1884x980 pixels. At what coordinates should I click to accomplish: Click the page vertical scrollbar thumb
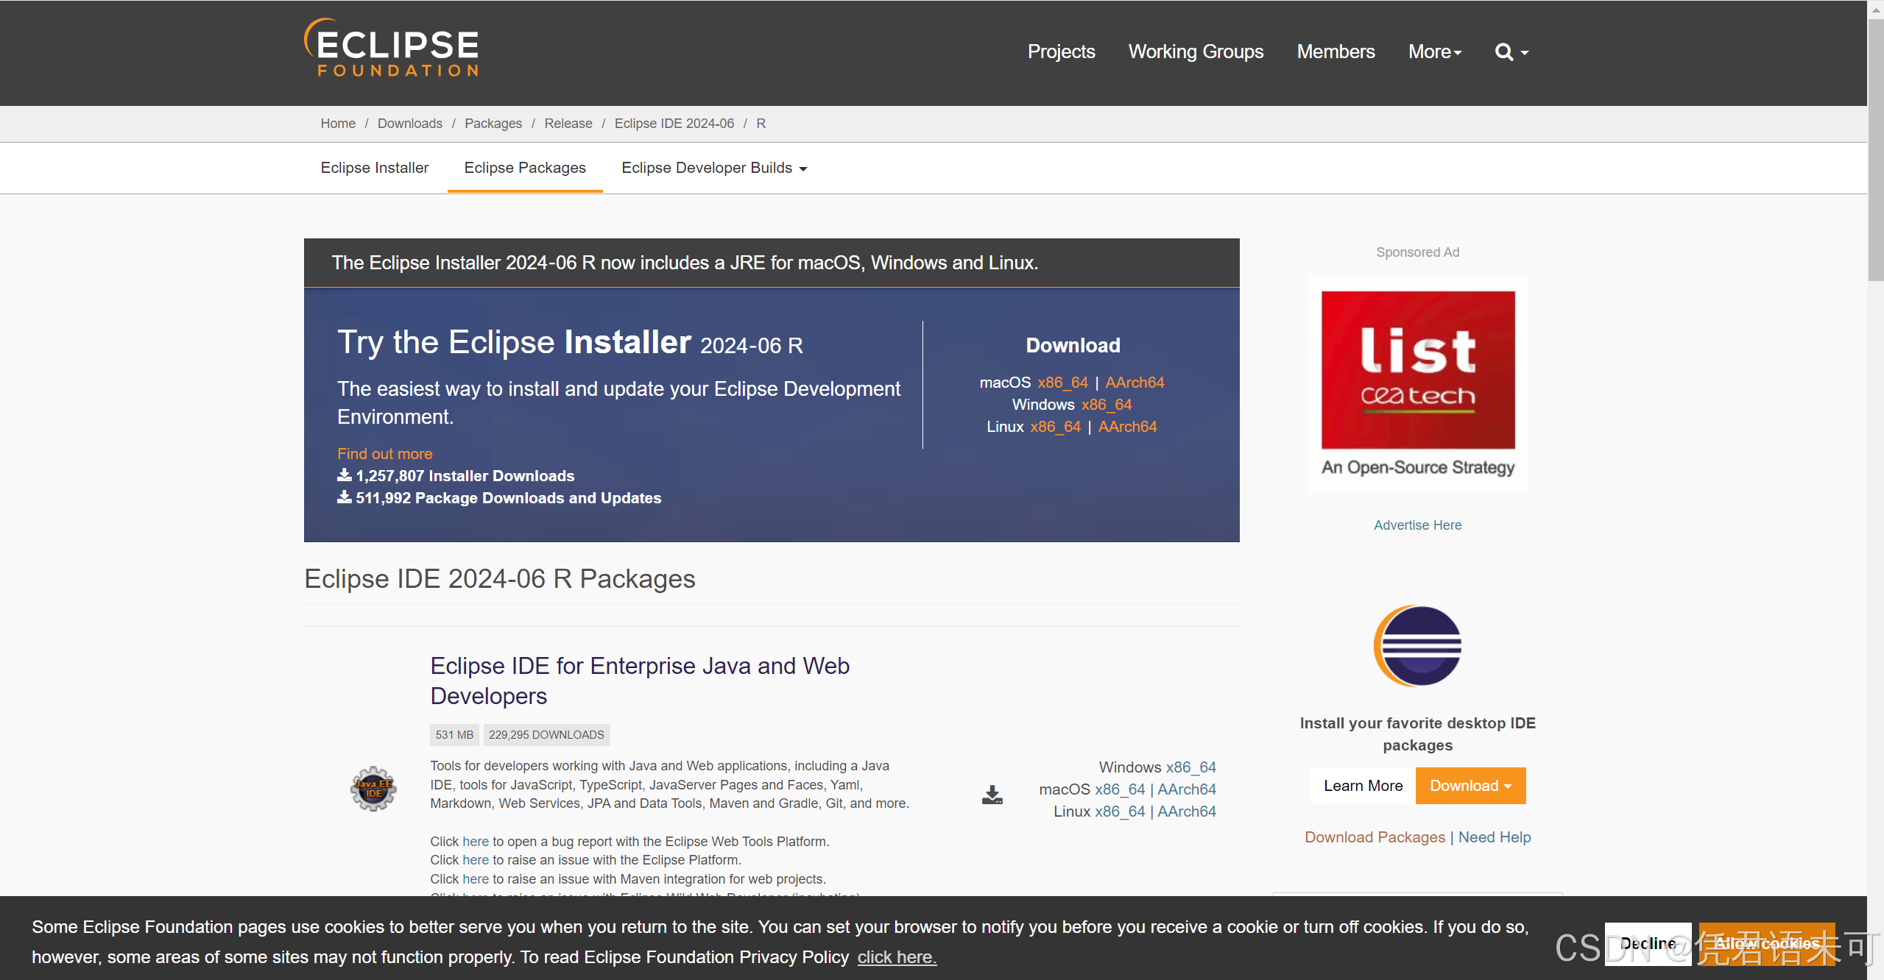pos(1876,150)
